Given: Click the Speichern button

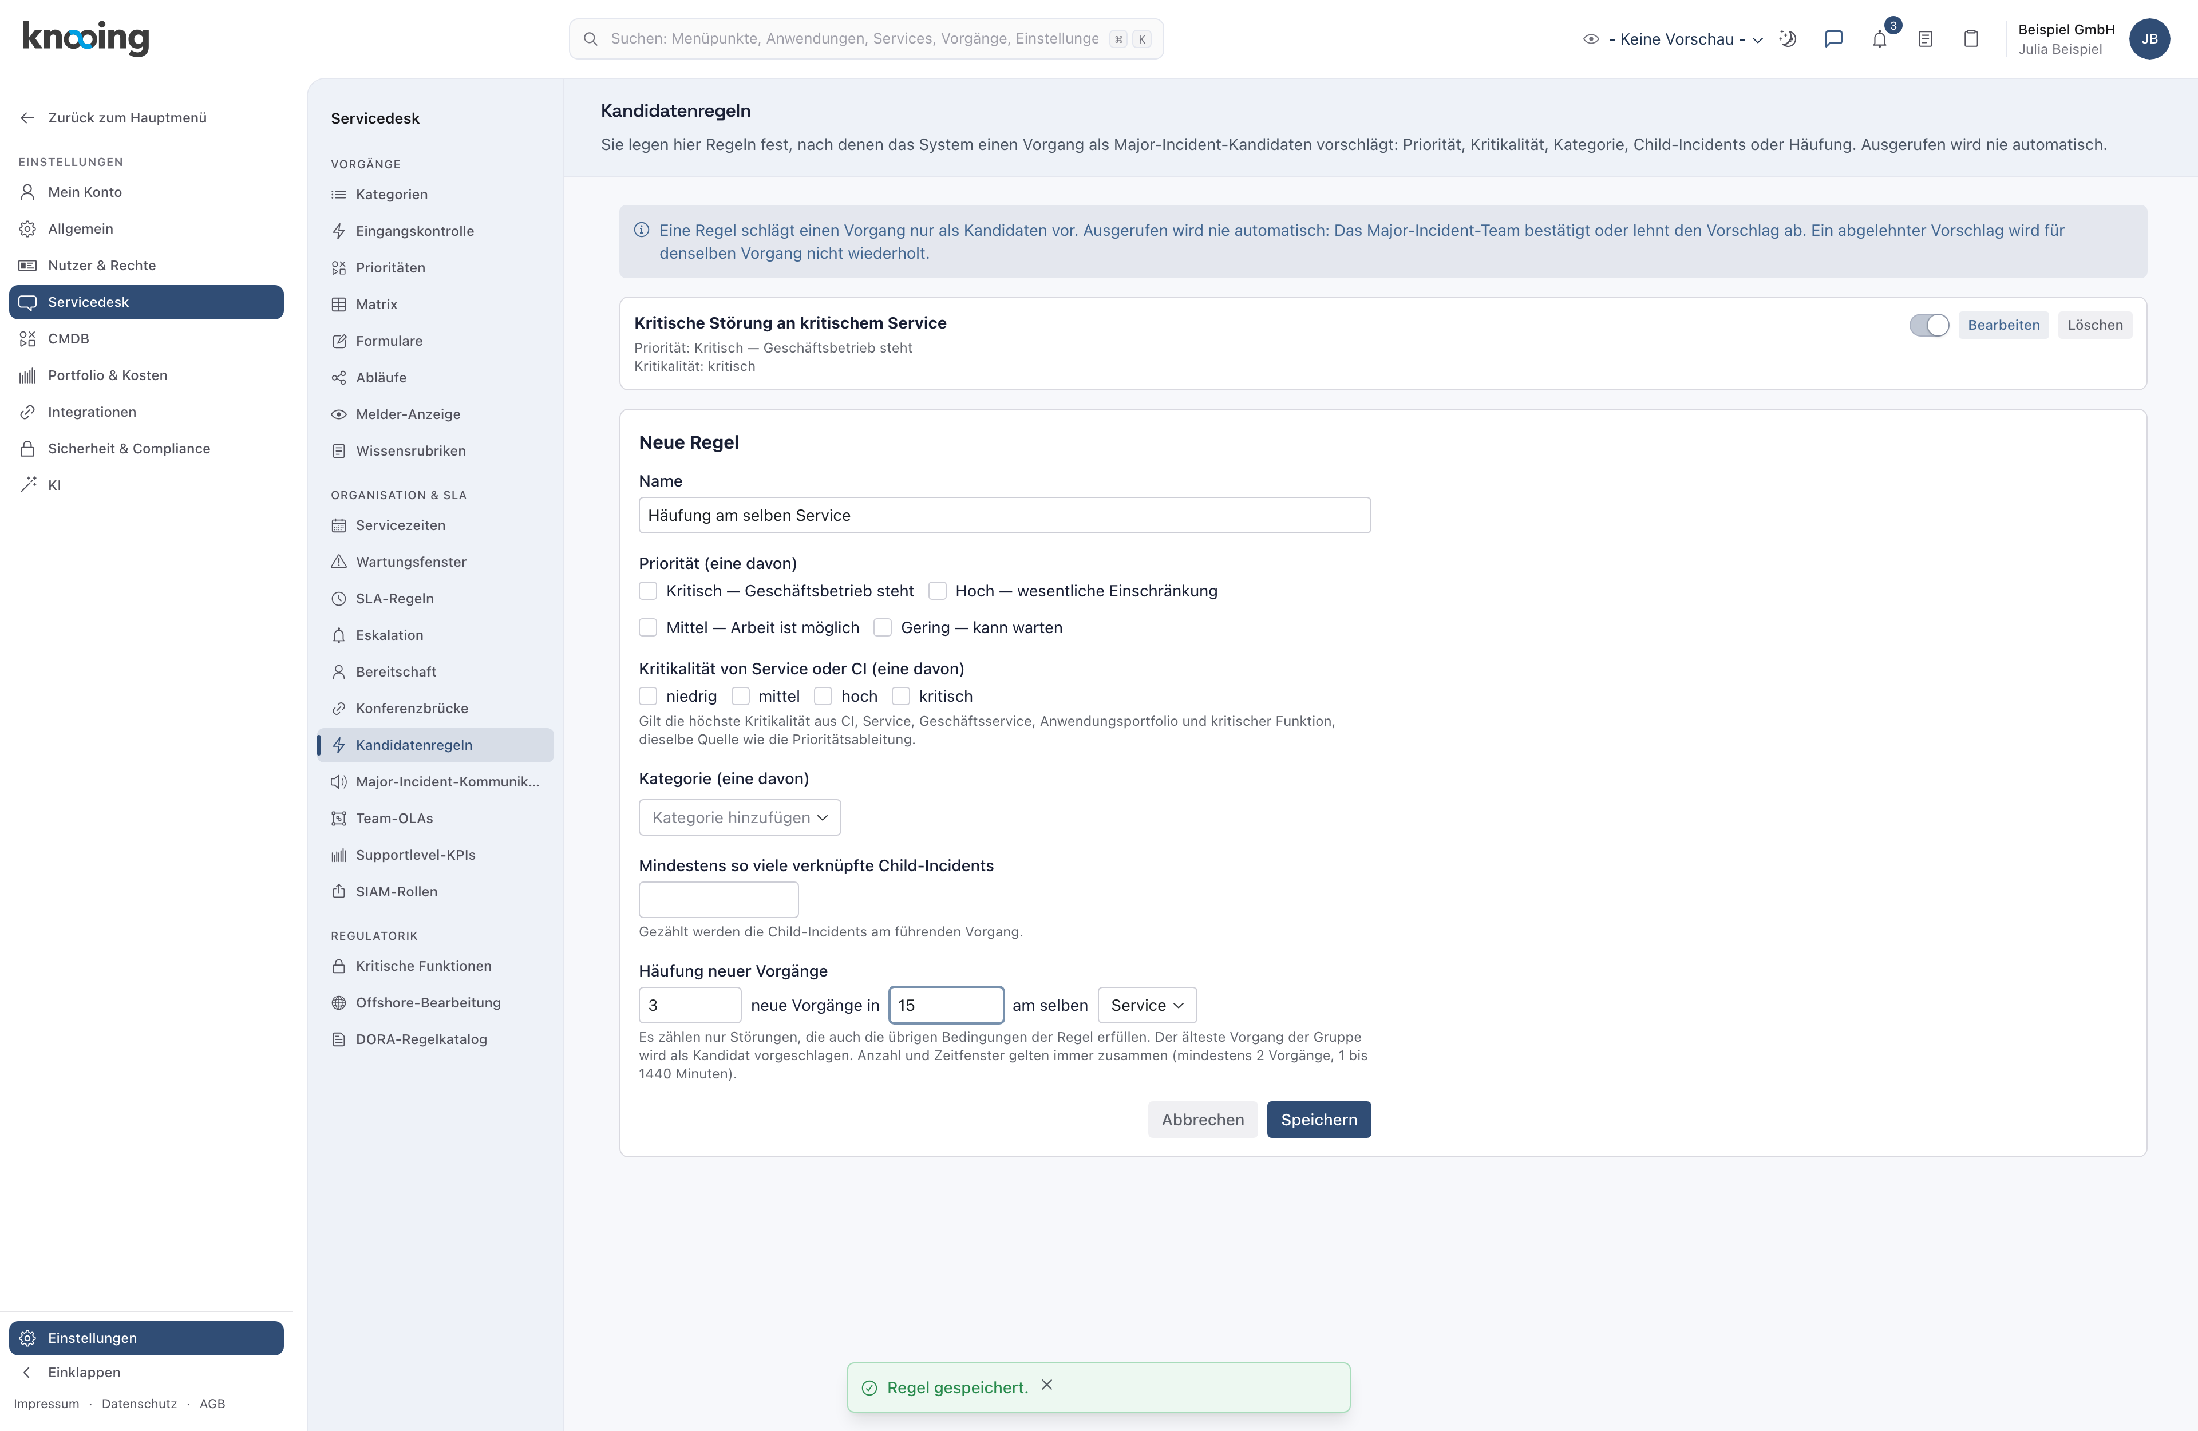Looking at the screenshot, I should click(x=1319, y=1120).
